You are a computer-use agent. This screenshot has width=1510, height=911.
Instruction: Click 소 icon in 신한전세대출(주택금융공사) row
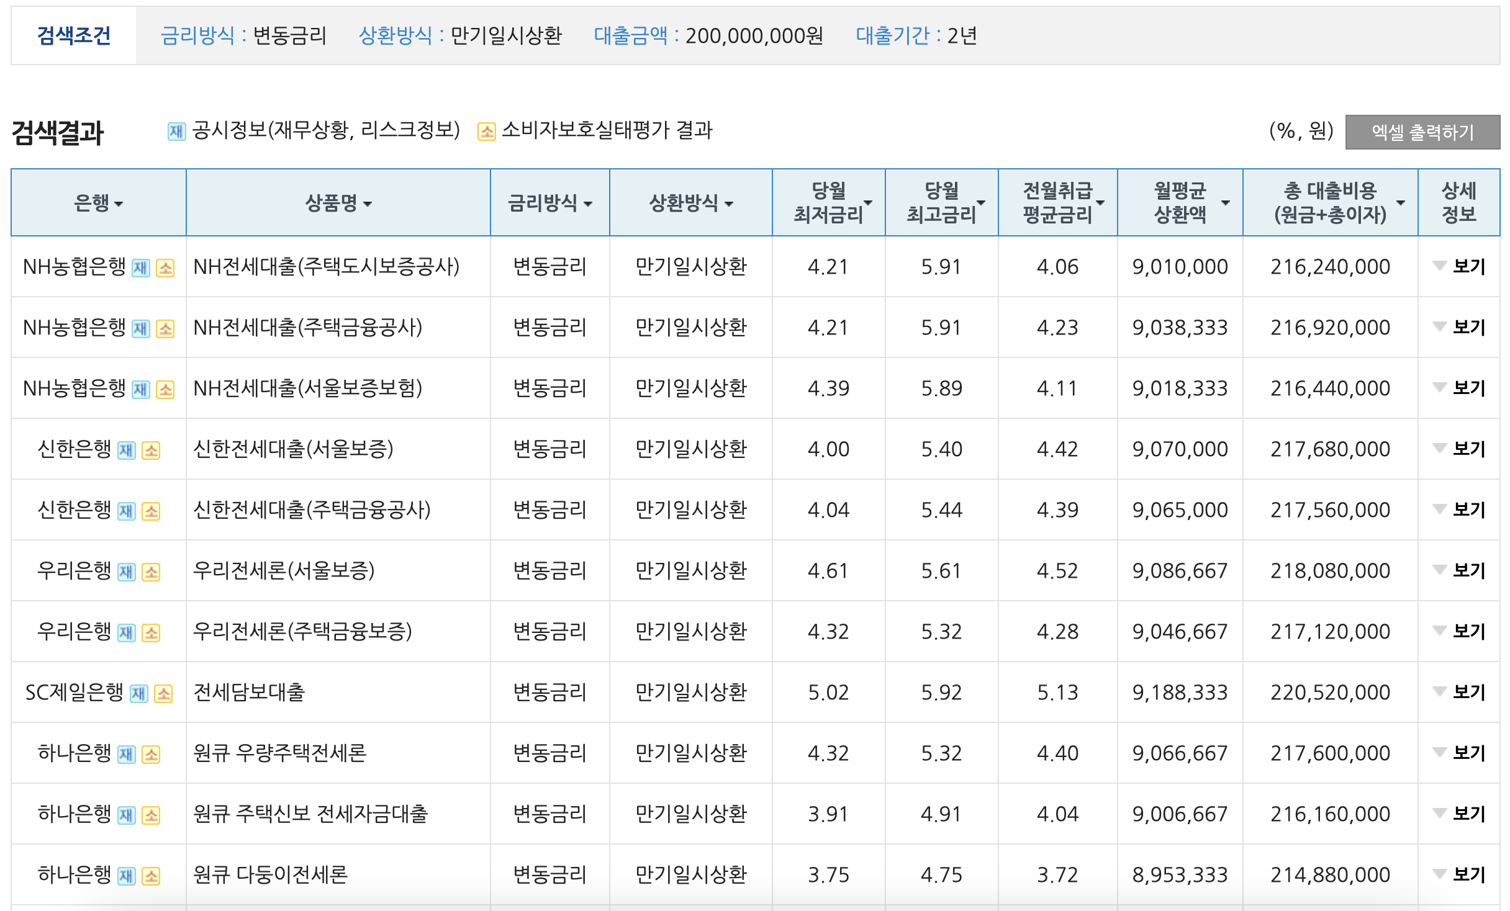(151, 511)
